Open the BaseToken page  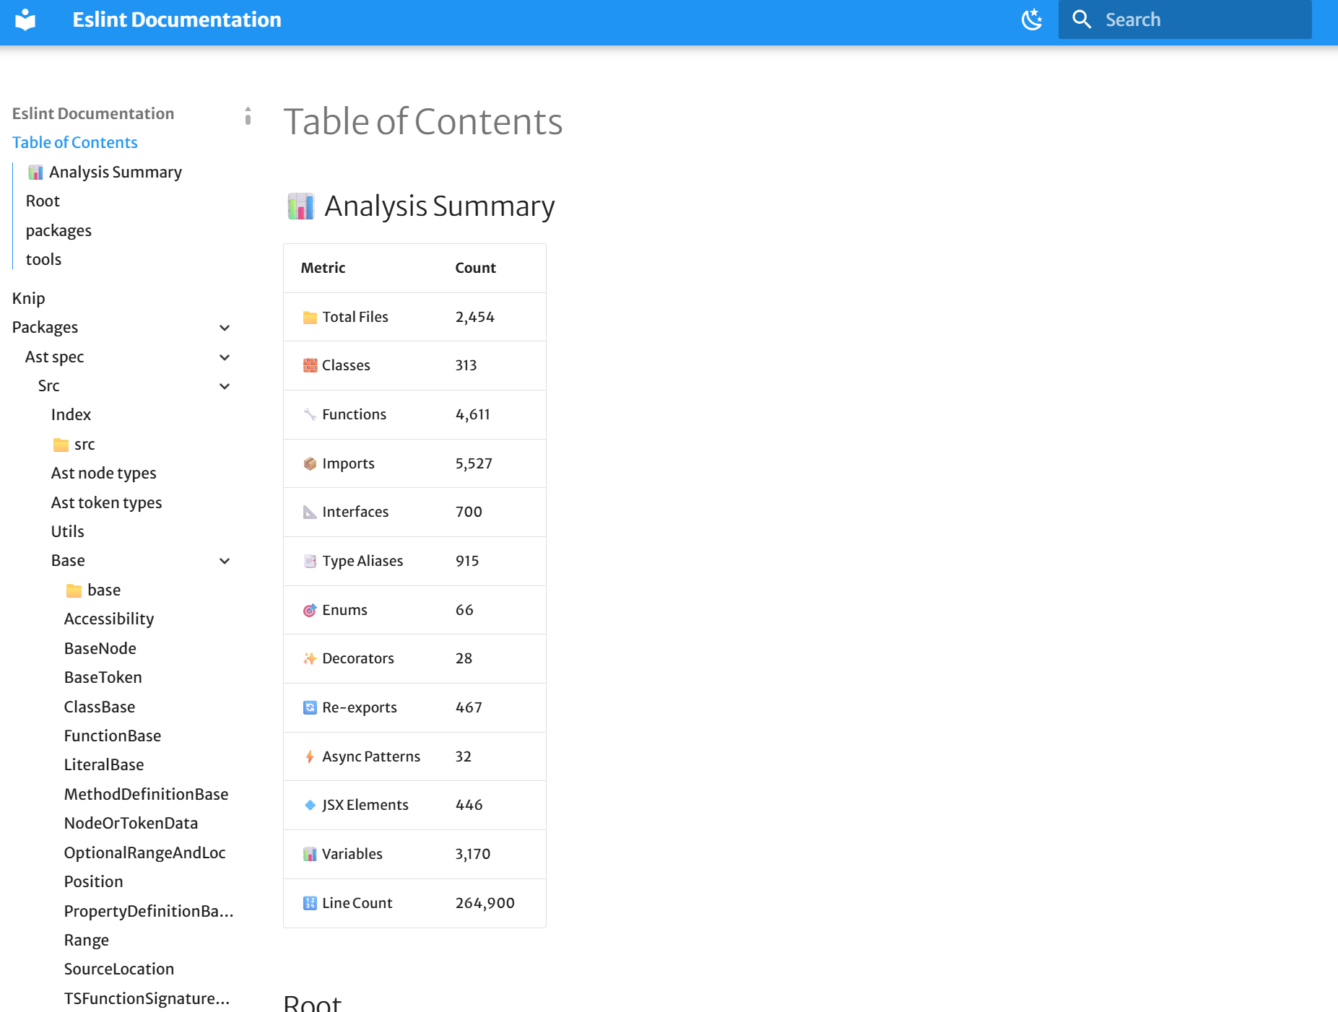[x=103, y=678]
